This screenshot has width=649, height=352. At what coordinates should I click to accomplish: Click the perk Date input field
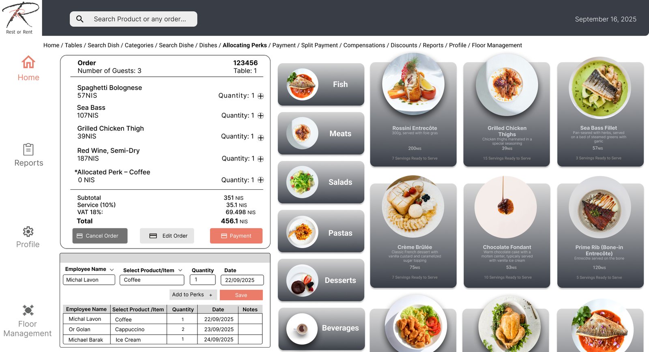point(242,280)
